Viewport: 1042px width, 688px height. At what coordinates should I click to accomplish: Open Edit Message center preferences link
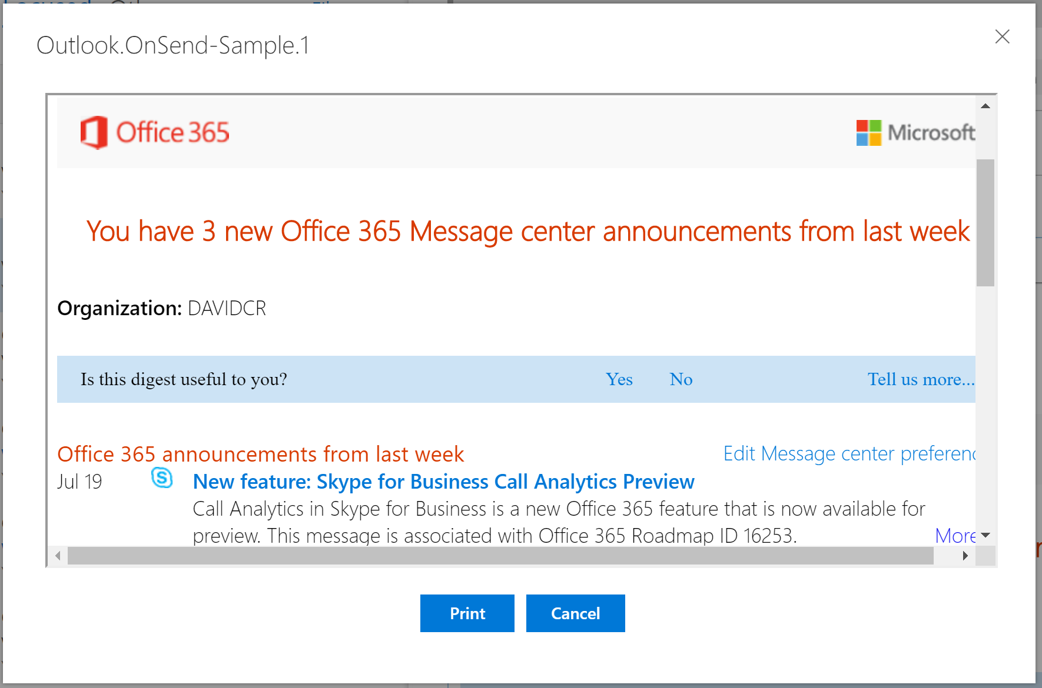coord(849,454)
